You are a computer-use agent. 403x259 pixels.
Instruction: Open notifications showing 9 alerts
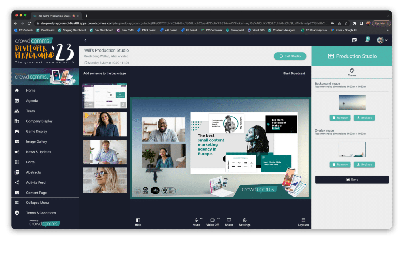click(x=367, y=40)
